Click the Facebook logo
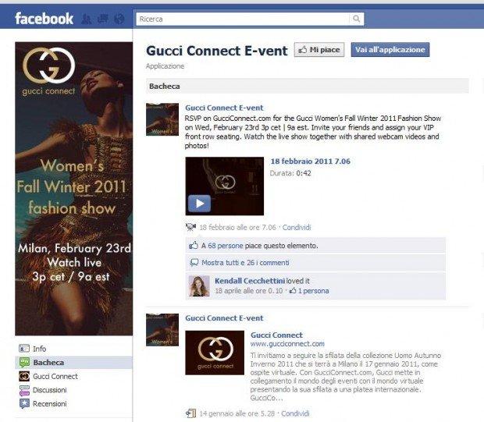Screen dimensions: 484x422 44,19
